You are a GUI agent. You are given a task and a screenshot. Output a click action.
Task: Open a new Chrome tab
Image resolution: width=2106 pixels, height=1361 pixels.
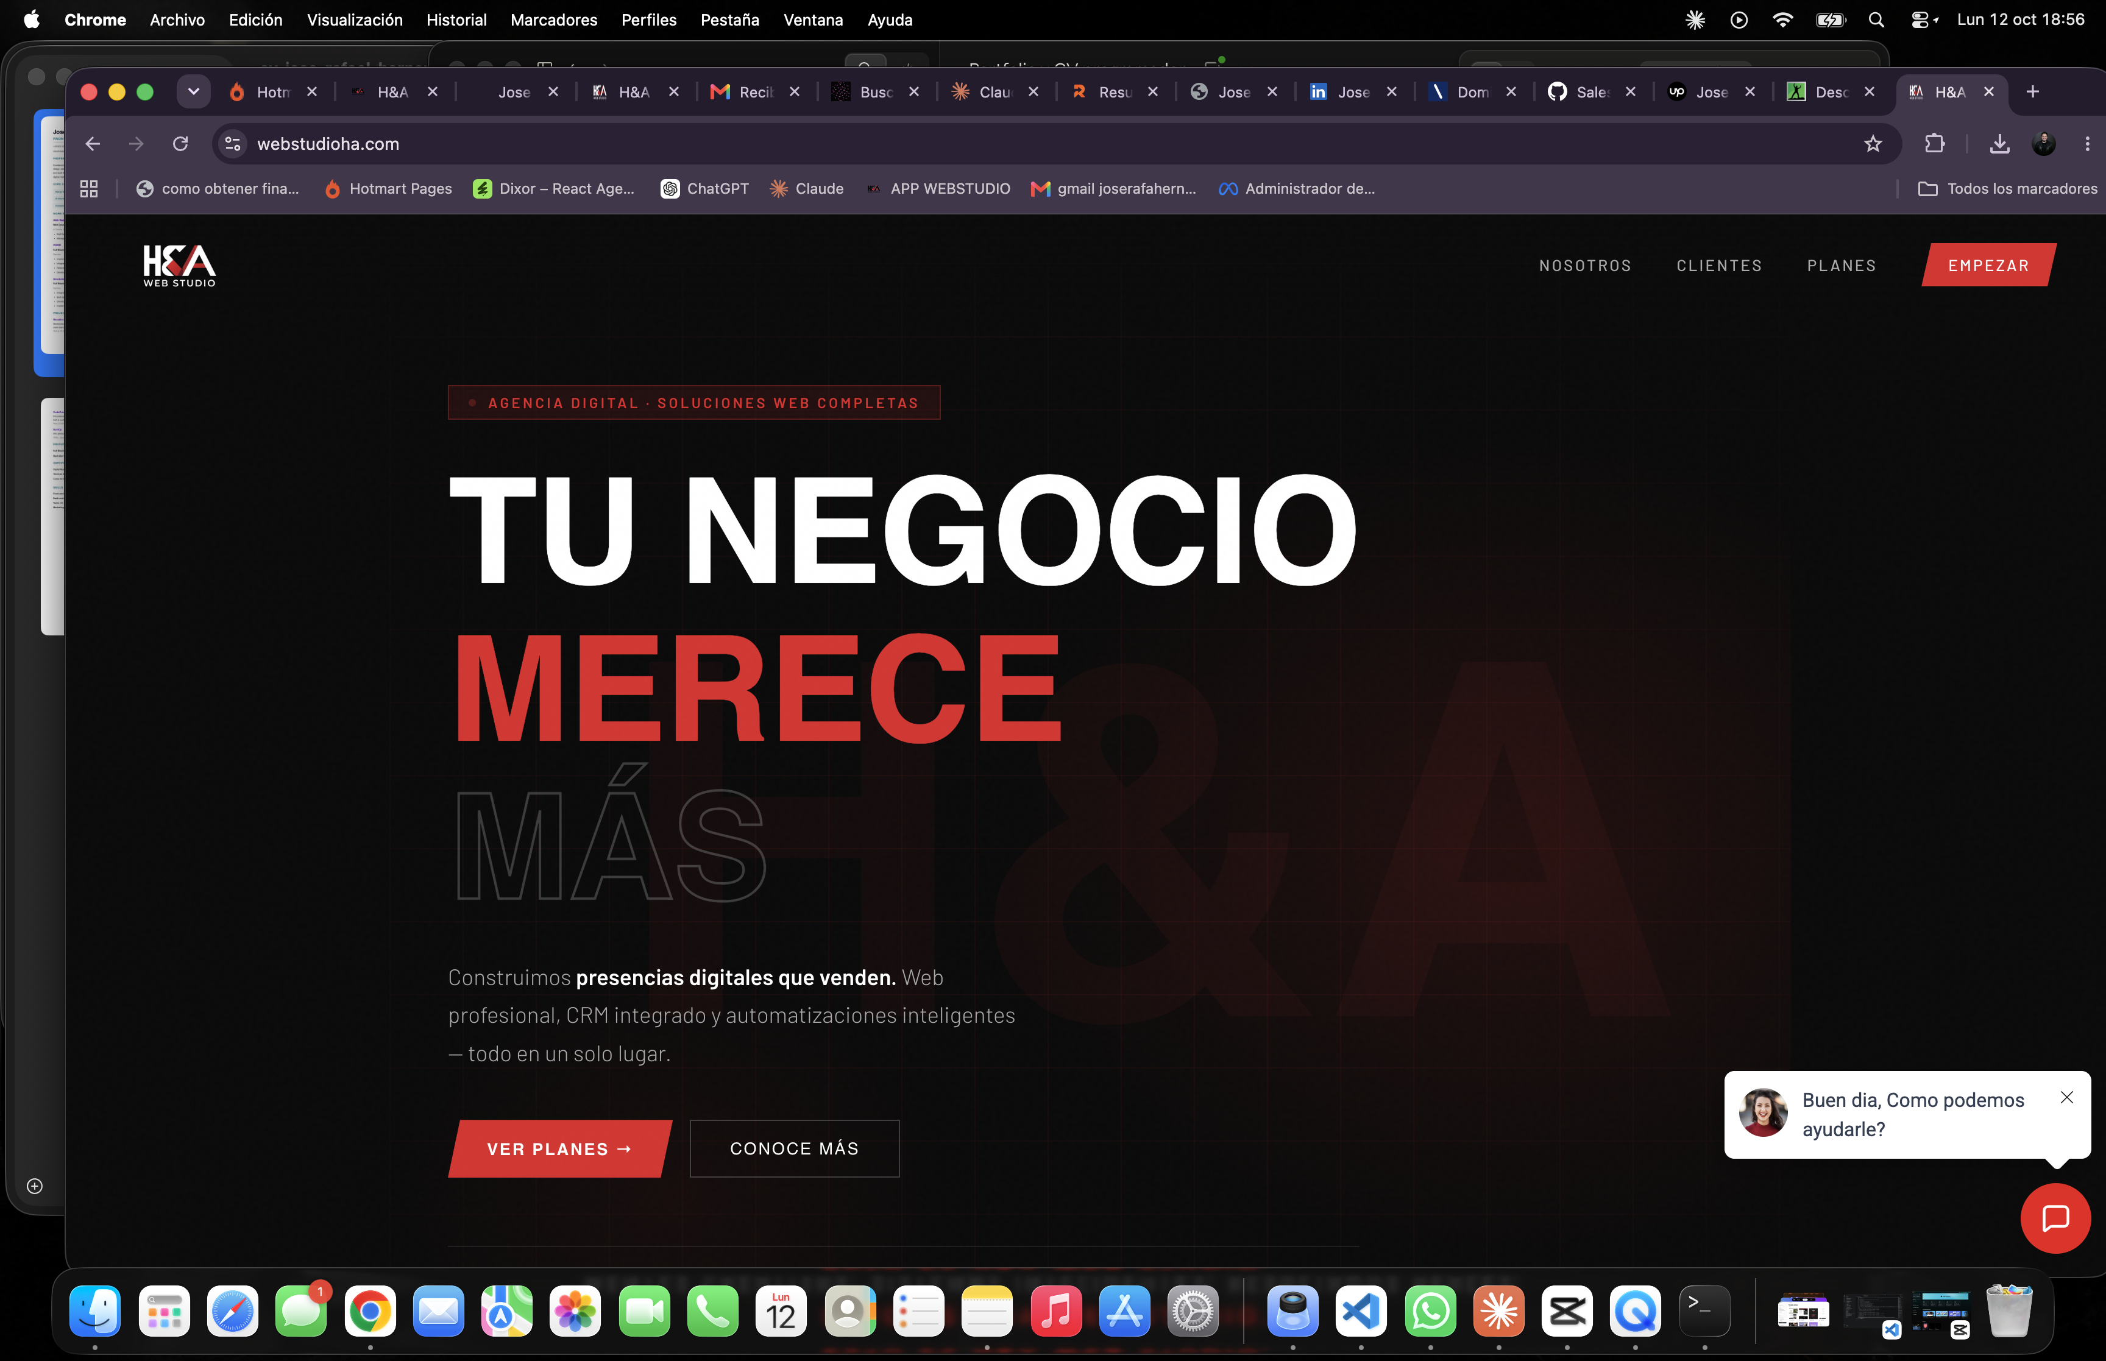(2032, 91)
